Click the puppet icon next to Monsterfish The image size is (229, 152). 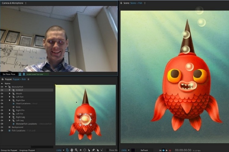pos(9,87)
